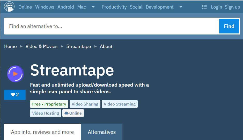Like Streamtape with the heart button

[x=15, y=95]
